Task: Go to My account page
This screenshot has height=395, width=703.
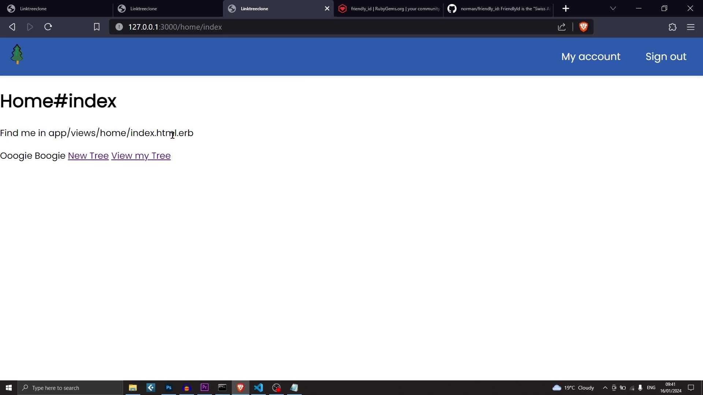Action: [591, 57]
